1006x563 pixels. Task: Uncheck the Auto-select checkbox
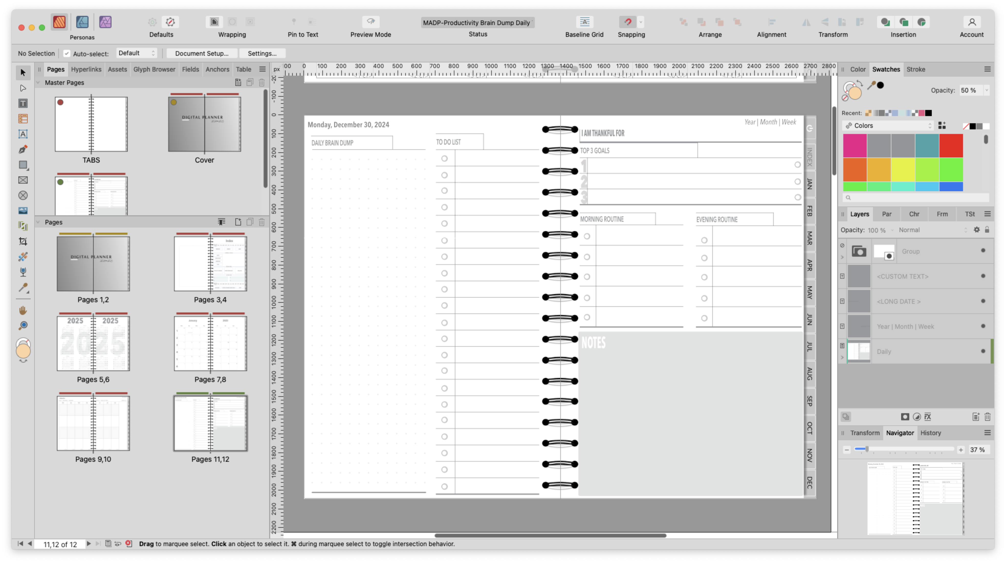67,53
